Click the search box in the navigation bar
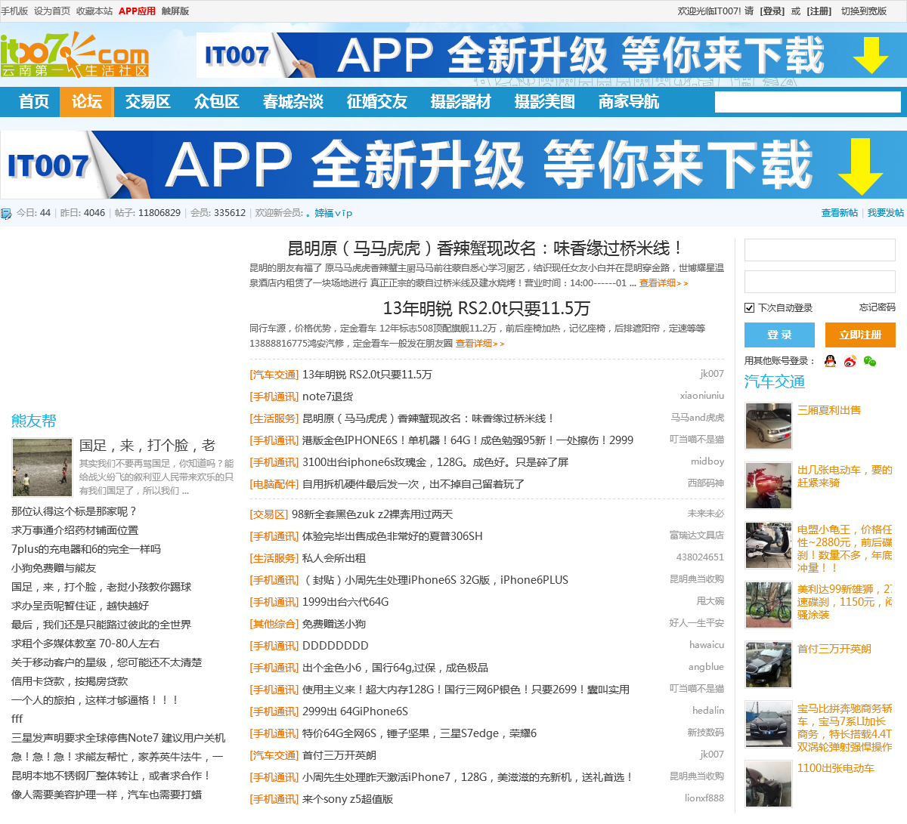The width and height of the screenshot is (907, 824). click(x=807, y=102)
